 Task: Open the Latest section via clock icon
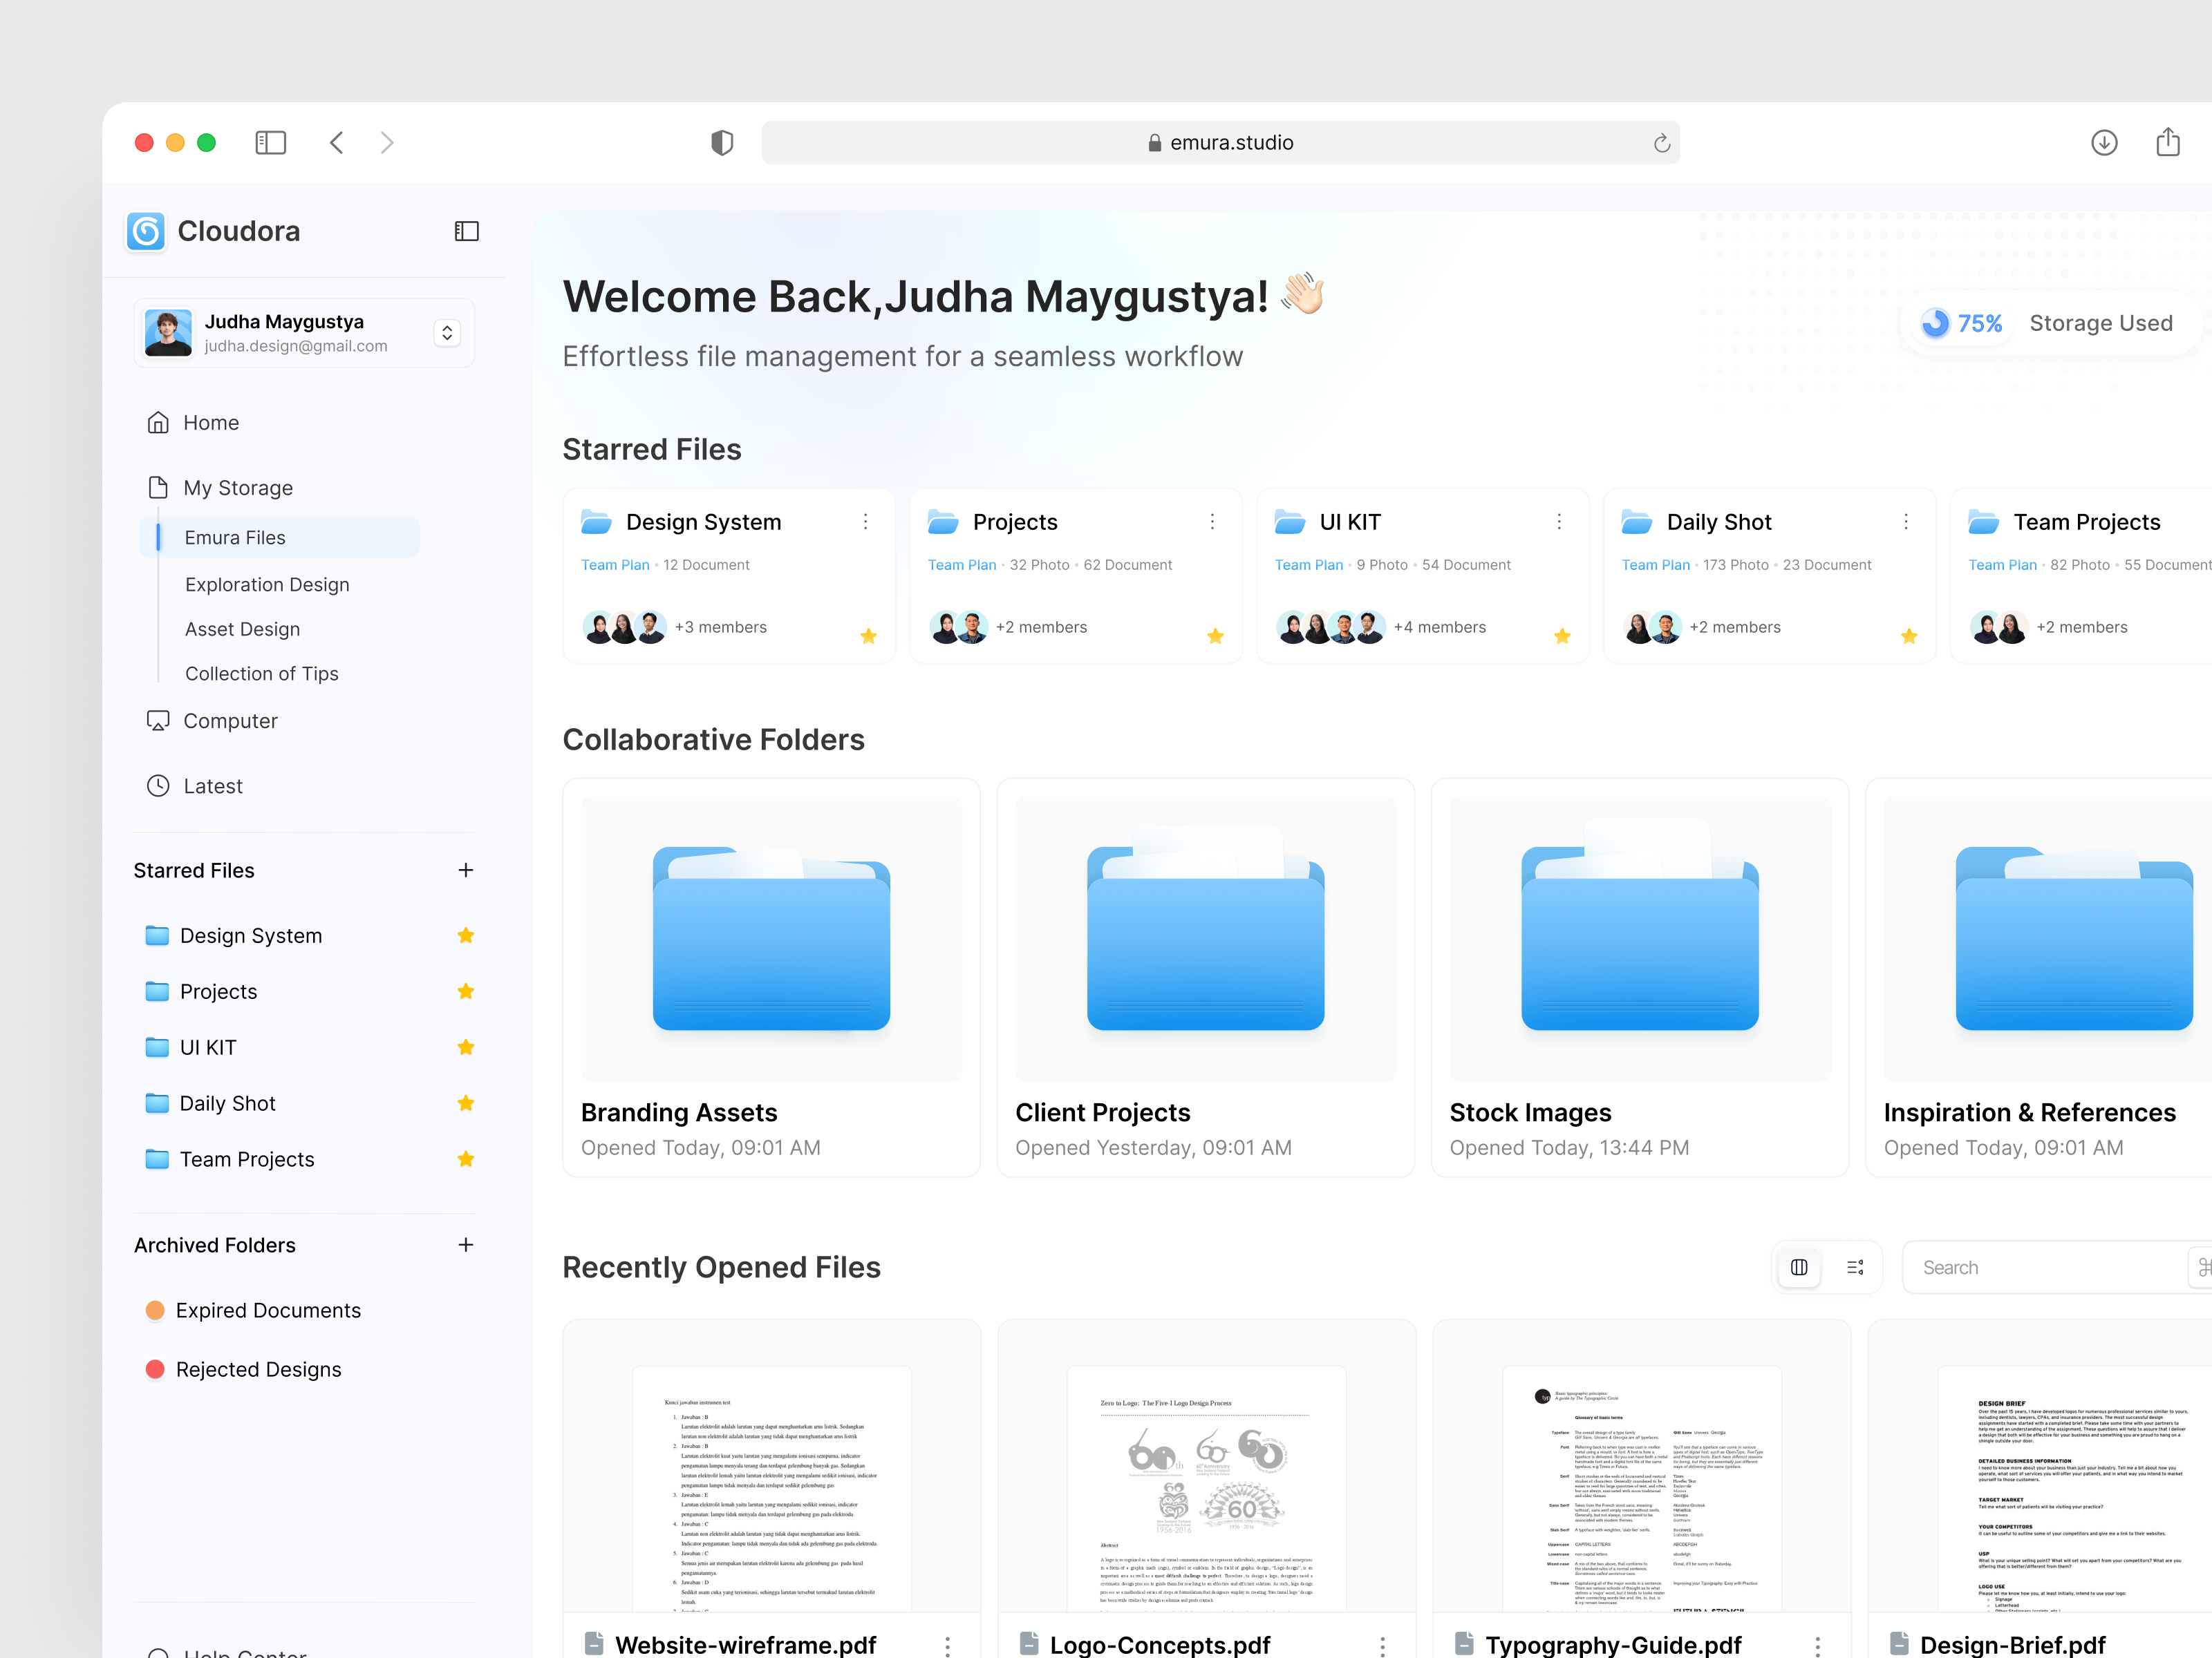click(x=158, y=785)
